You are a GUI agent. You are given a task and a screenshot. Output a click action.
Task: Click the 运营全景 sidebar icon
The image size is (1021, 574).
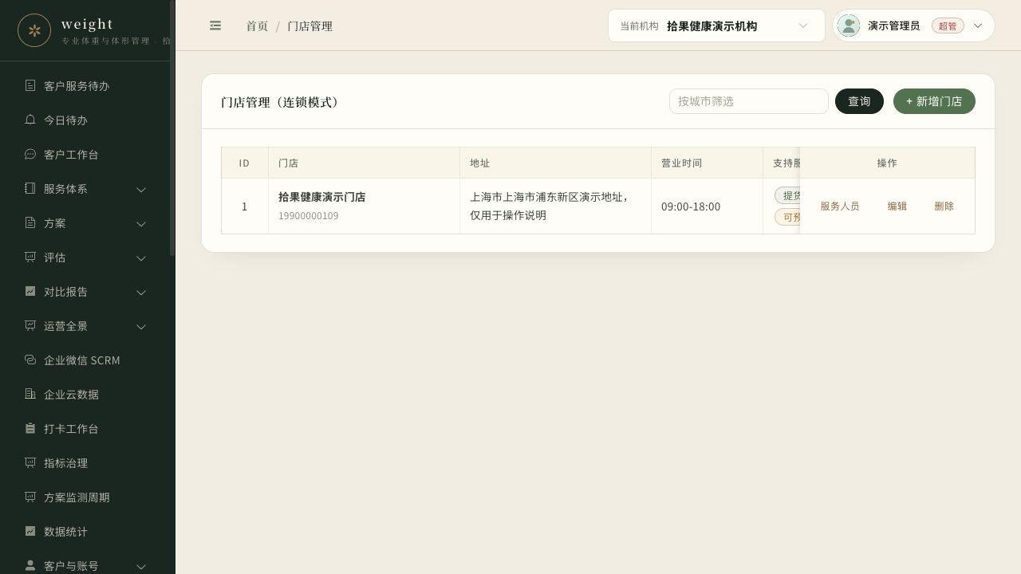tap(30, 325)
